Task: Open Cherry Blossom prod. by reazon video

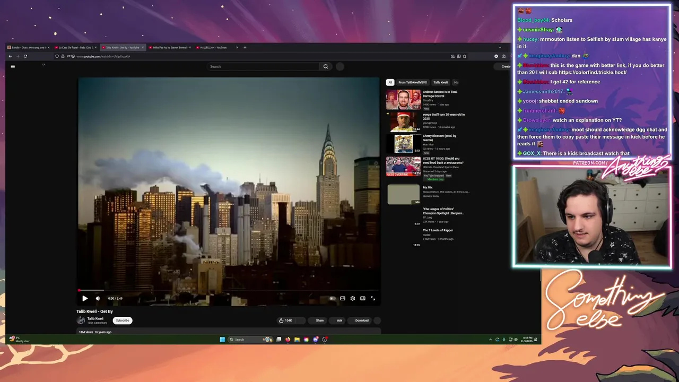Action: (440, 138)
